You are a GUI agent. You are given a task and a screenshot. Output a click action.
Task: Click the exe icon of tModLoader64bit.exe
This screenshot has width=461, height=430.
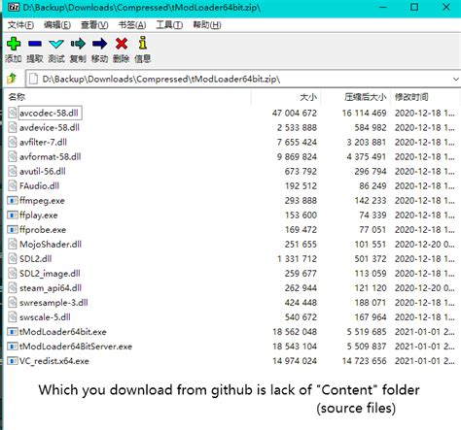13,332
